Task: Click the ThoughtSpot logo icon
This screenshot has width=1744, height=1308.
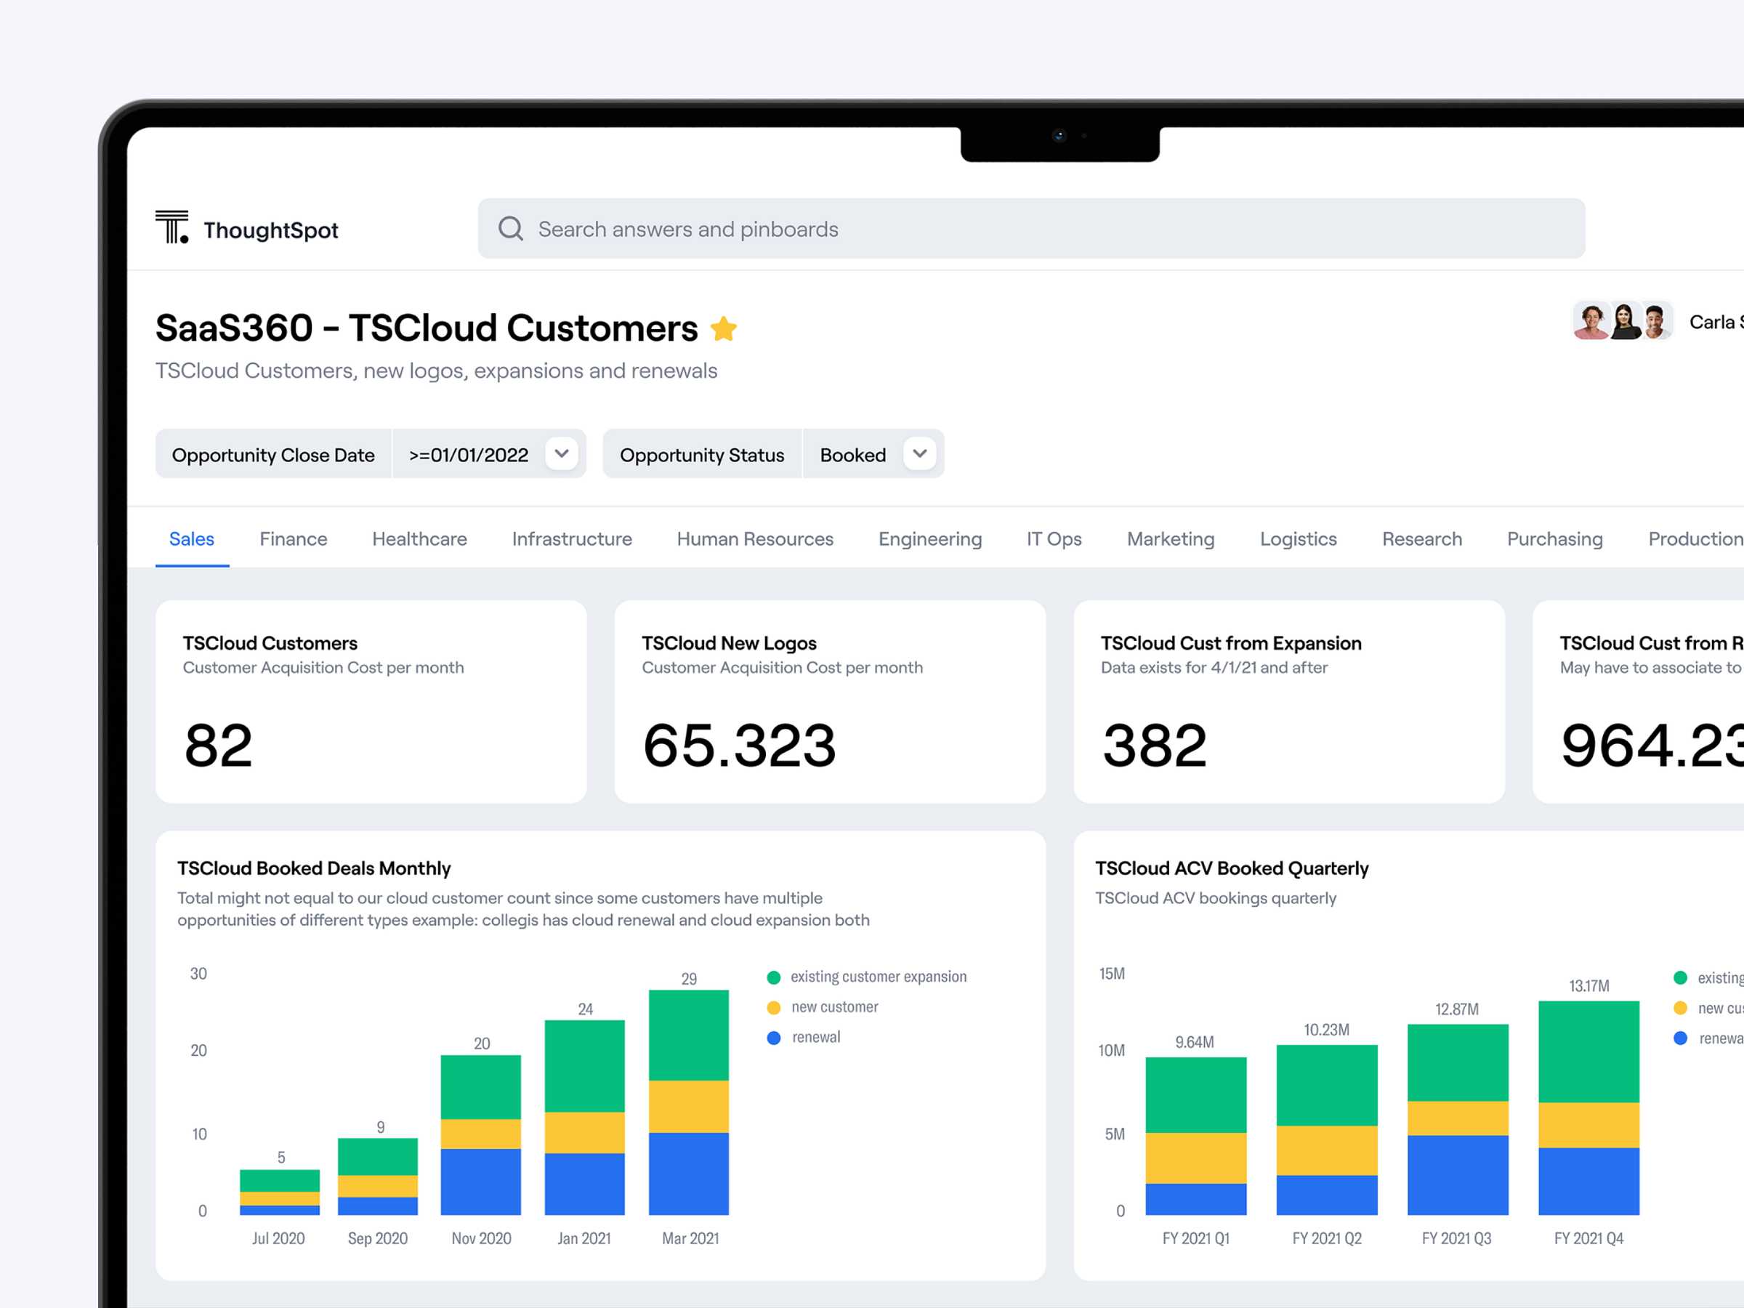Action: point(172,229)
